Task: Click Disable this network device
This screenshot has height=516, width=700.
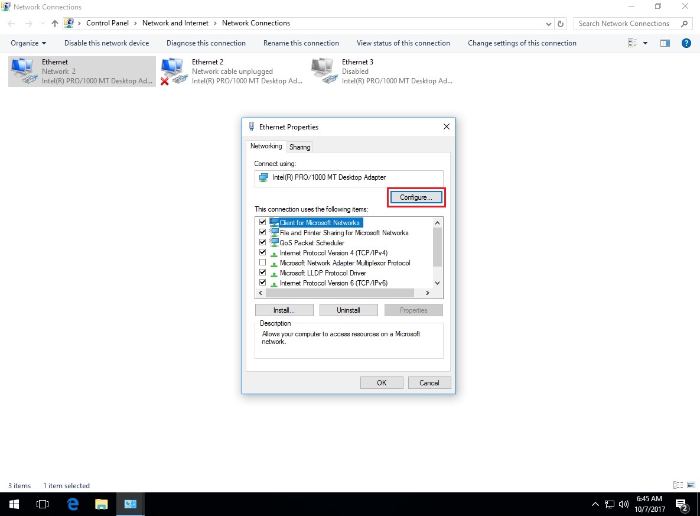Action: (107, 43)
